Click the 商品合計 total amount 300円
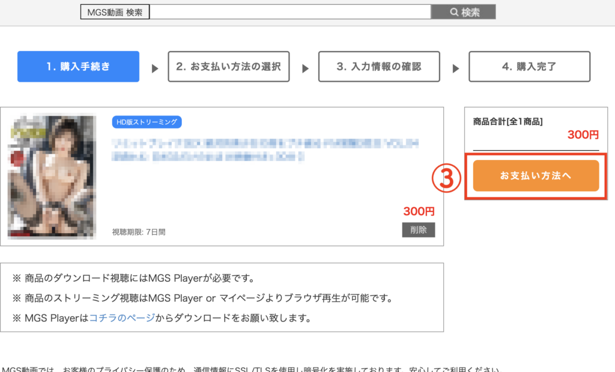 point(583,135)
